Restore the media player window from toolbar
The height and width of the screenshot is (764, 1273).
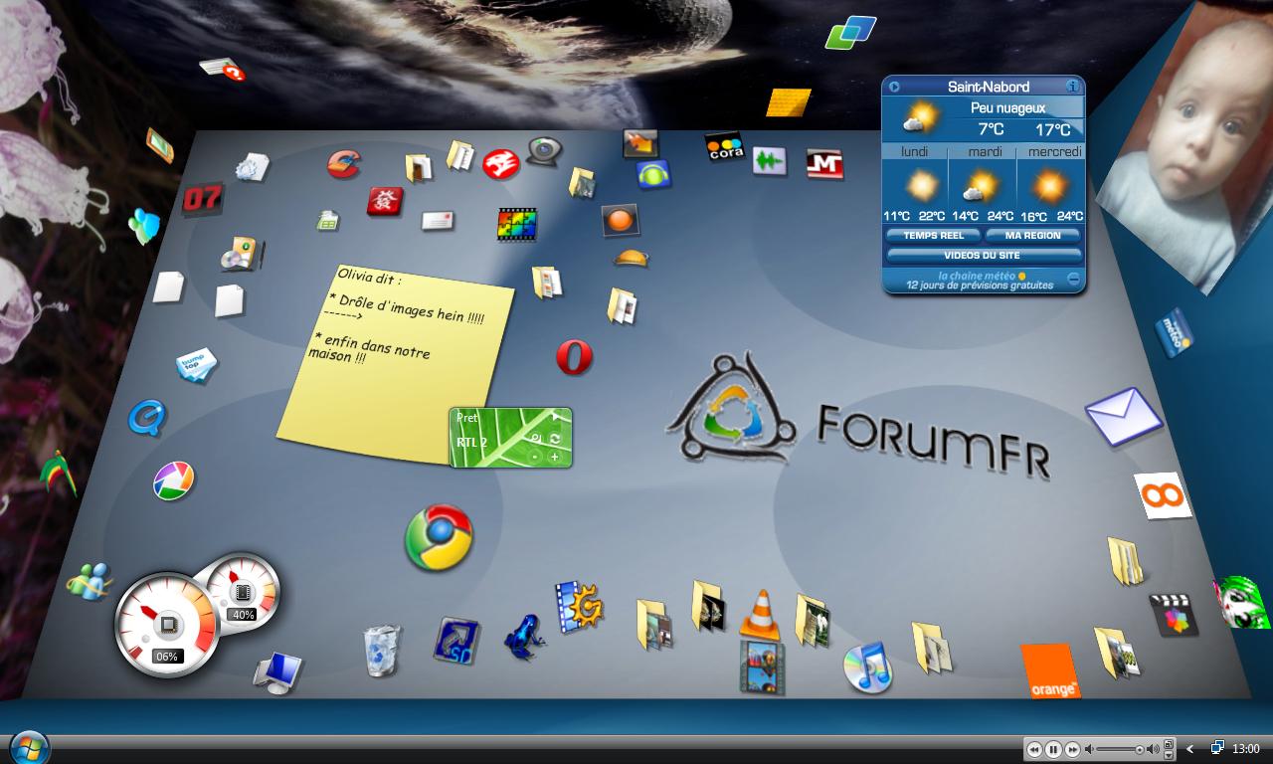pos(1169,744)
